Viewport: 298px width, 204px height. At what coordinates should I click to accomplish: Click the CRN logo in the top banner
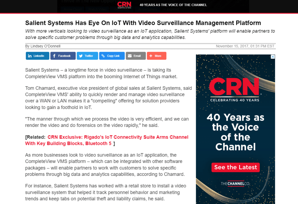point(124,5)
